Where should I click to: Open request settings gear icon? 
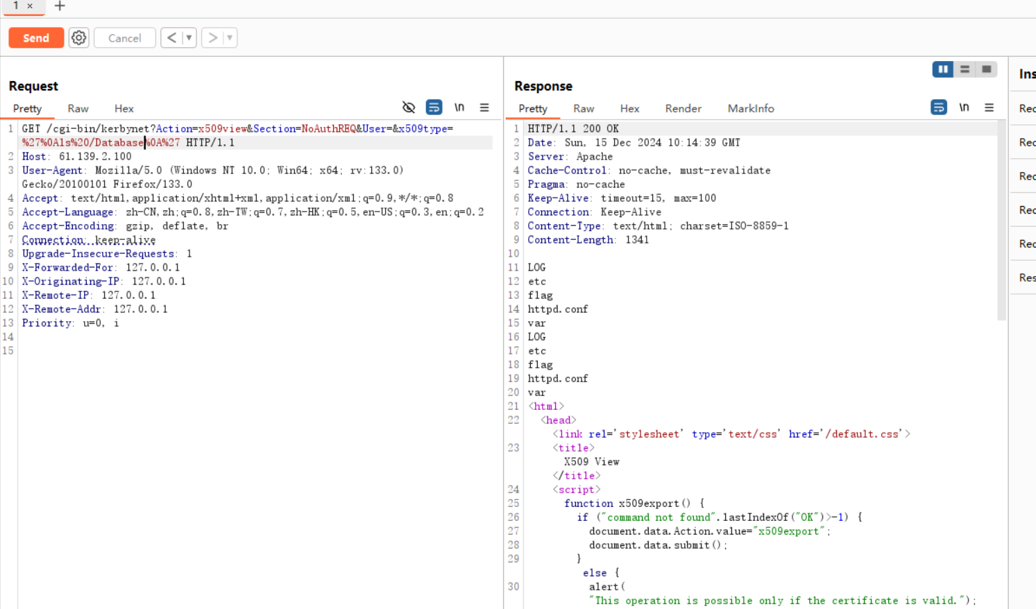coord(79,37)
